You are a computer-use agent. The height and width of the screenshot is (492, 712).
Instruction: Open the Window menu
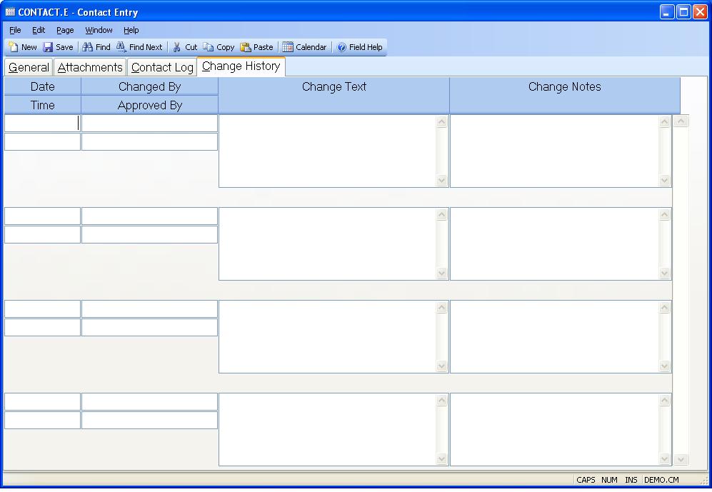tap(99, 30)
